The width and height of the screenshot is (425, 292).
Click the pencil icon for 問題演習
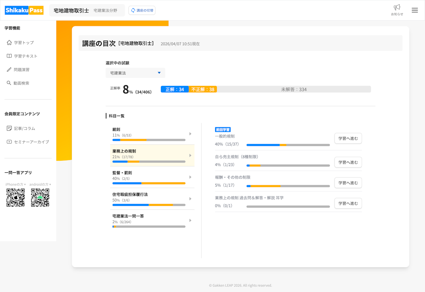coord(9,70)
